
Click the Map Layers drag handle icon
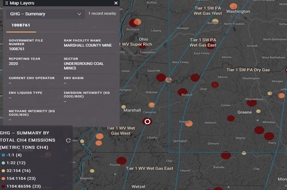[x=7, y=3]
